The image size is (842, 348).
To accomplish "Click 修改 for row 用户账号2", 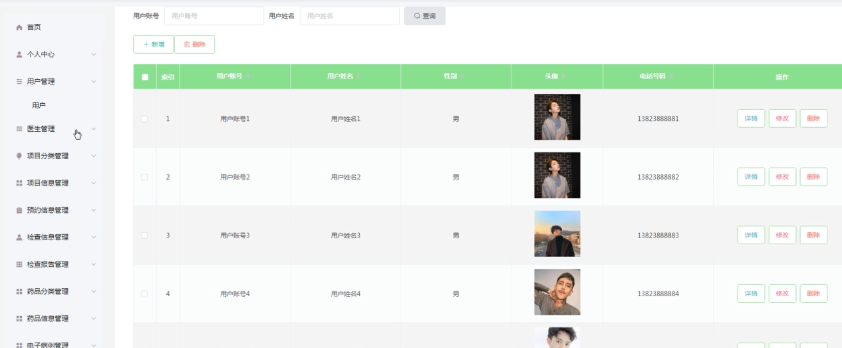I will click(x=782, y=177).
